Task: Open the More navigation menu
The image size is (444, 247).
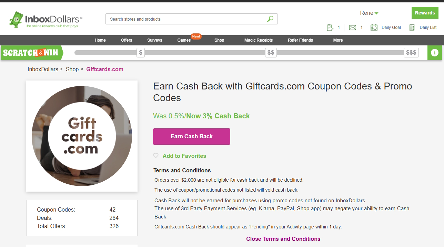Action: pos(338,40)
